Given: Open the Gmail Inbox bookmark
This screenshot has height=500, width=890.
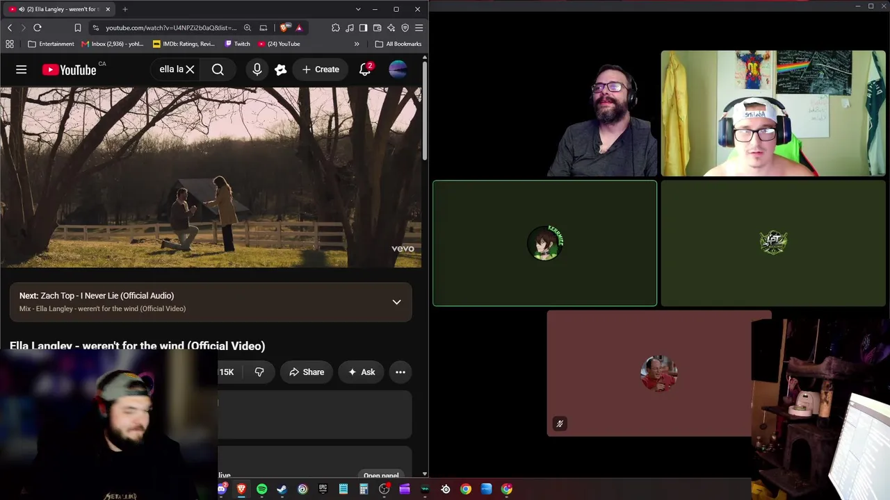Looking at the screenshot, I should [113, 44].
